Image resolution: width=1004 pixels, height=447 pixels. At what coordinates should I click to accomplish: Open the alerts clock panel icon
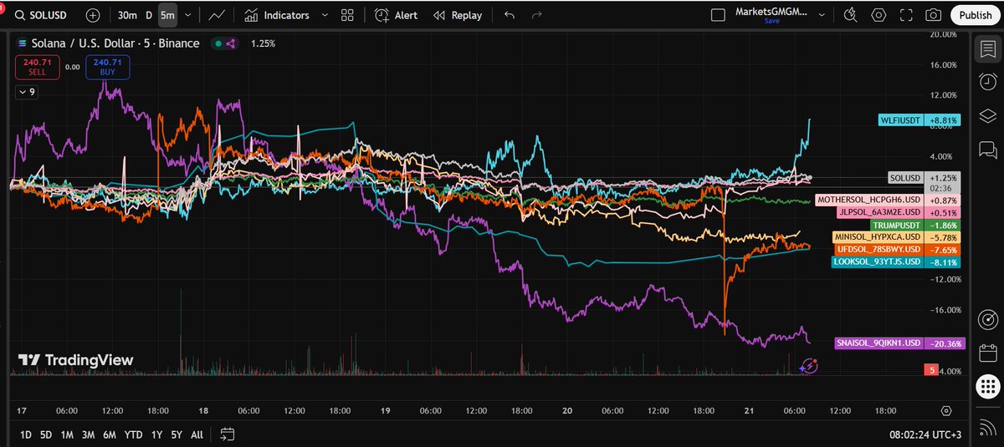tap(987, 81)
